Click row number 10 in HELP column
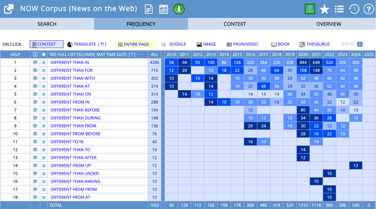The image size is (376, 209). (15, 134)
